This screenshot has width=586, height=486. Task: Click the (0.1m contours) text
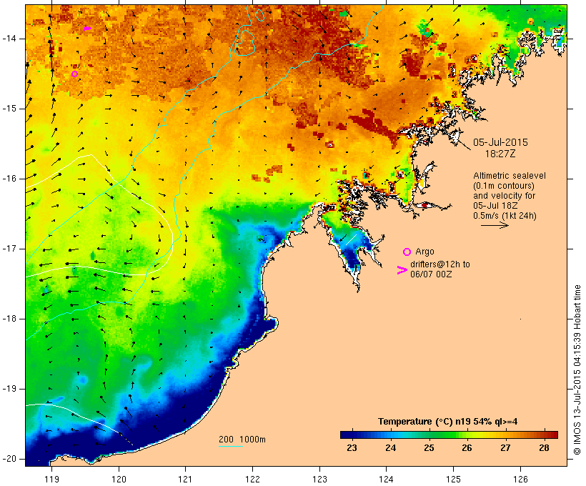click(504, 186)
